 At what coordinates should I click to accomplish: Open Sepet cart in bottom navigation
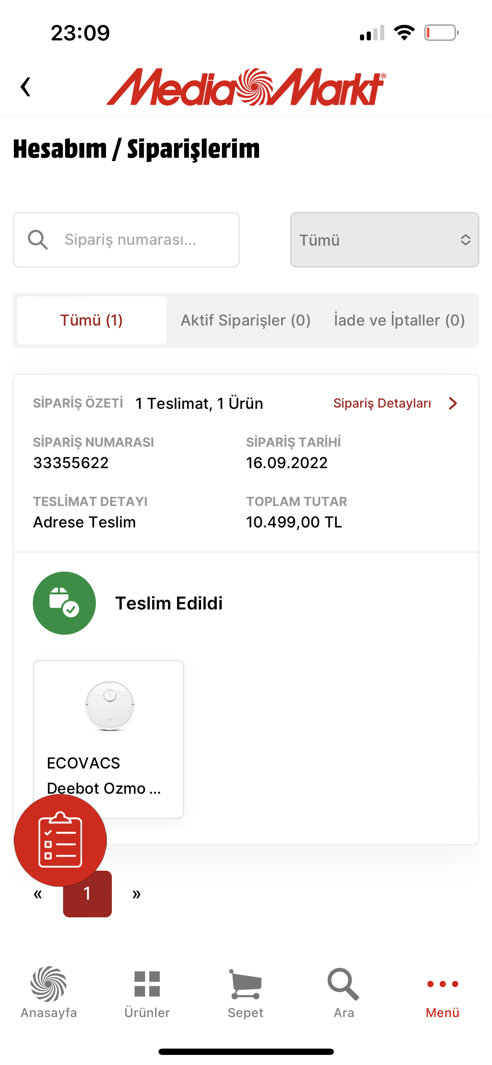coord(246,993)
